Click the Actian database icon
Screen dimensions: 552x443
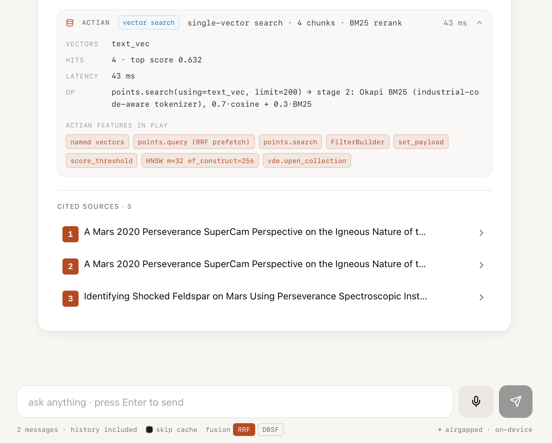(x=70, y=23)
